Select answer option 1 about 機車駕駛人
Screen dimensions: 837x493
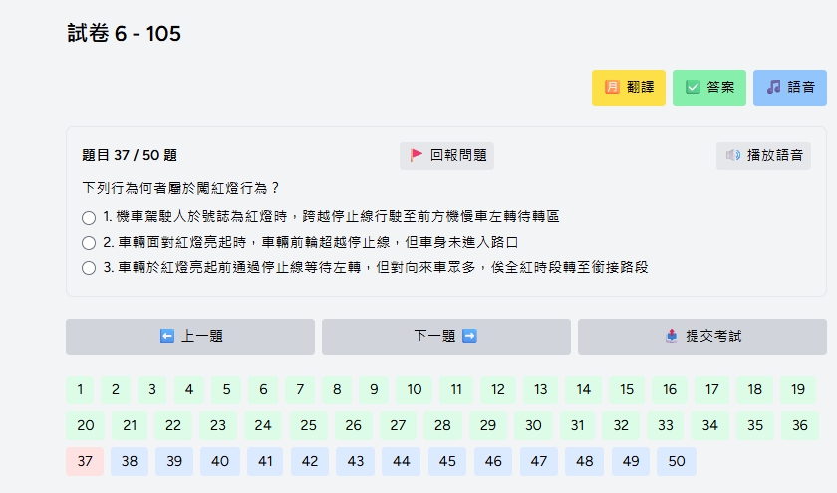(89, 217)
